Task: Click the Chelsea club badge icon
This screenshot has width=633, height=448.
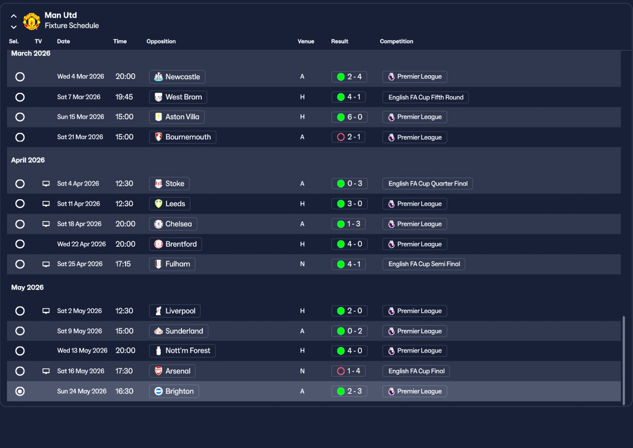Action: point(158,224)
